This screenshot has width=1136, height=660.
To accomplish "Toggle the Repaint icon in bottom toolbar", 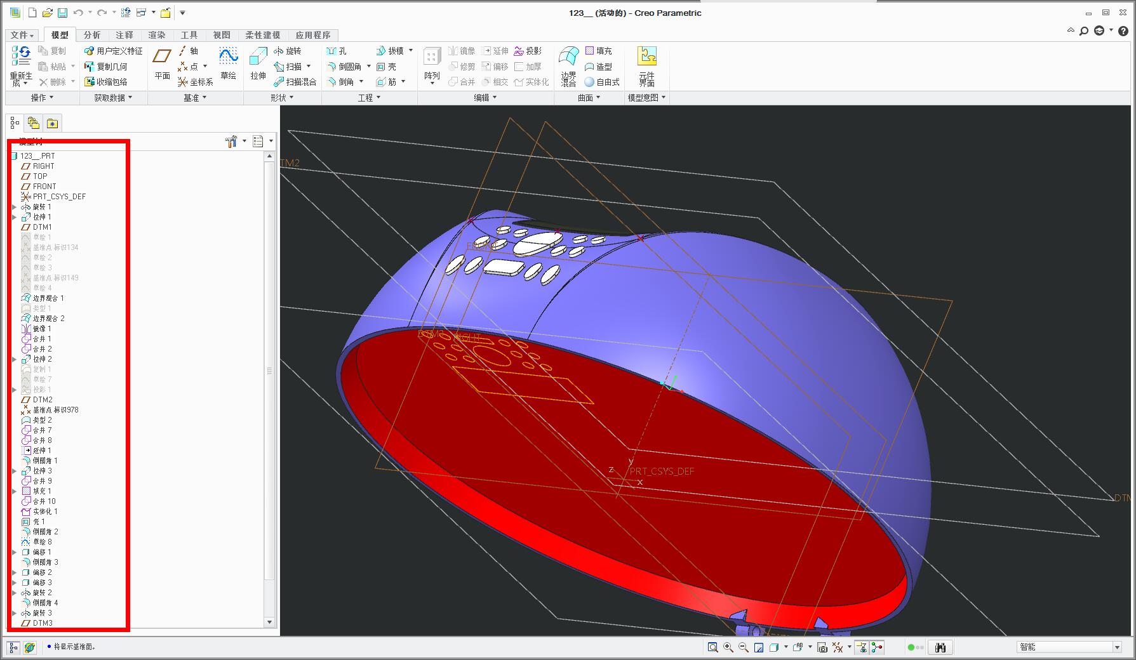I will 759,647.
